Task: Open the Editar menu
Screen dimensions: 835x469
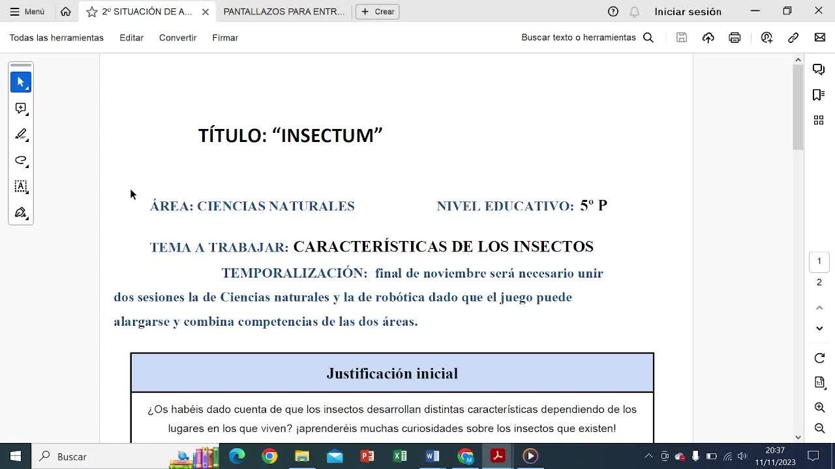Action: (131, 38)
